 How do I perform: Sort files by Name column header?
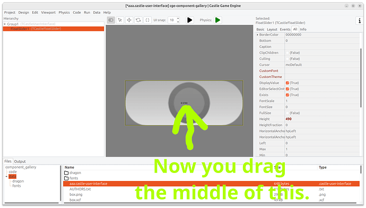(x=69, y=167)
